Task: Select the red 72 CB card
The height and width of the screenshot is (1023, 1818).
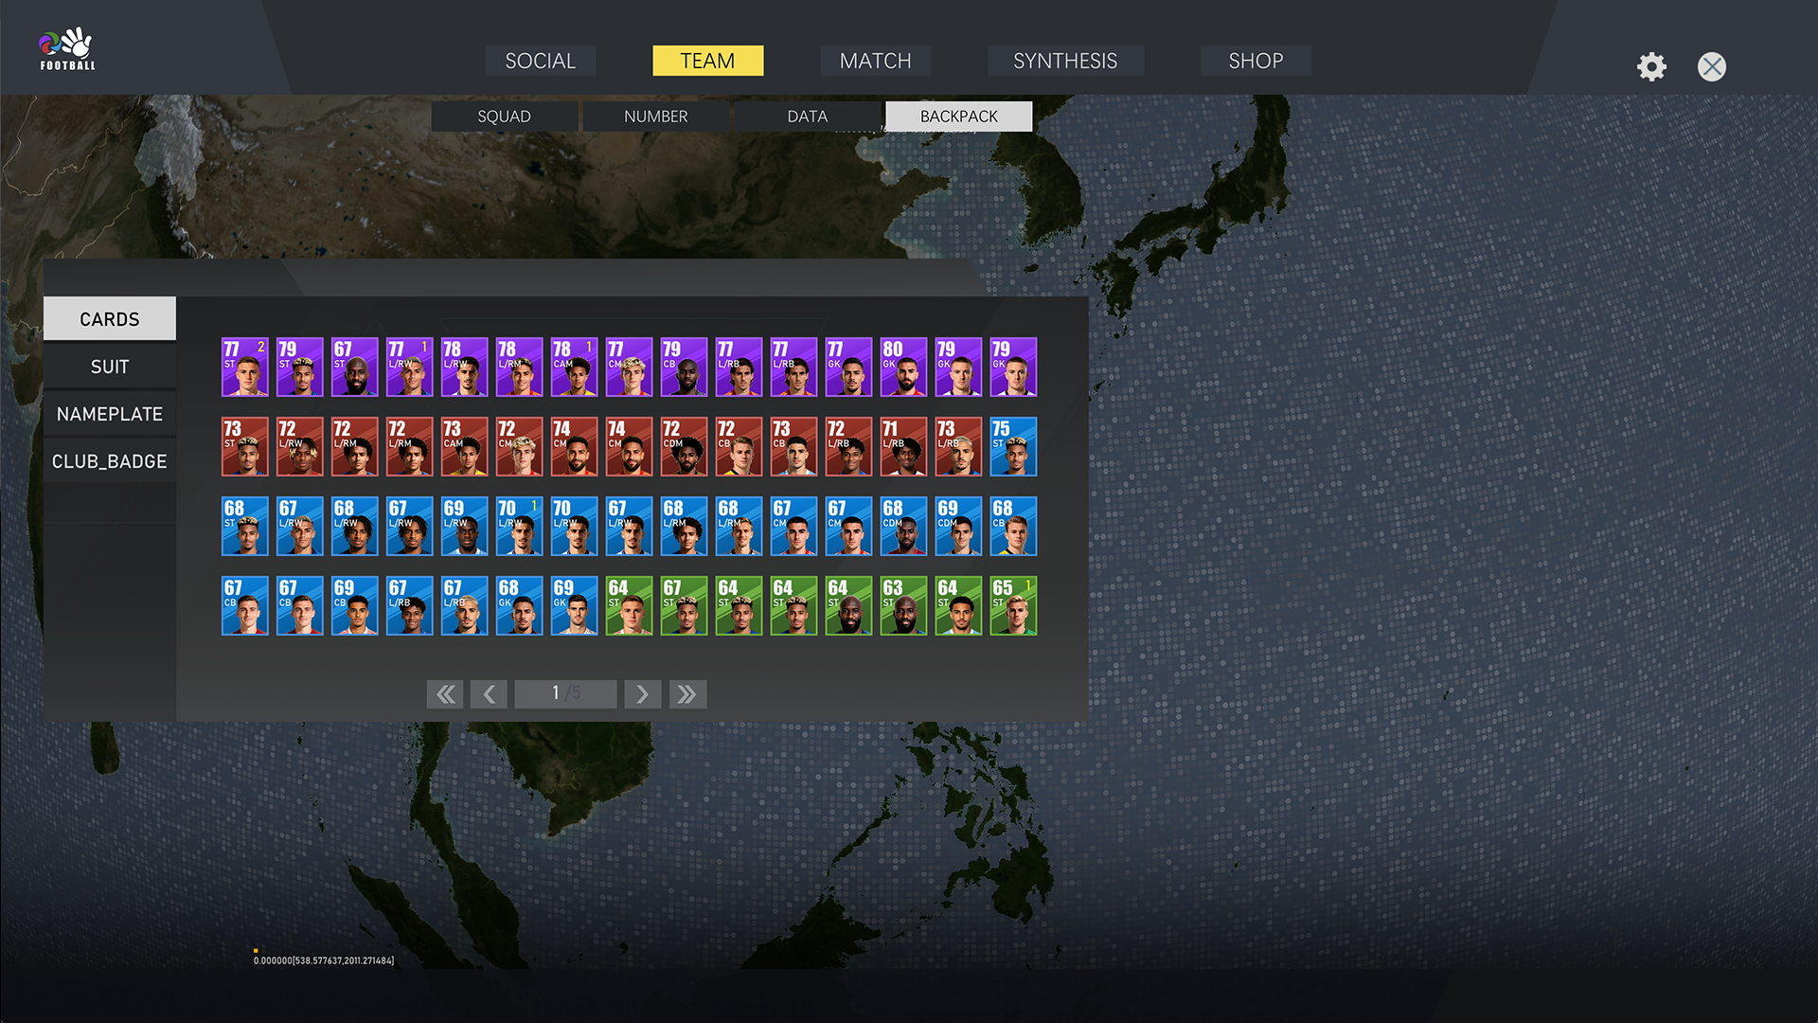Action: [740, 446]
